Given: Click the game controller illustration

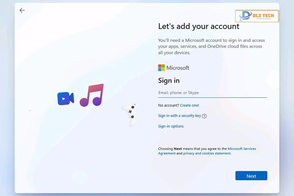Looking at the screenshot, I should point(129,115).
